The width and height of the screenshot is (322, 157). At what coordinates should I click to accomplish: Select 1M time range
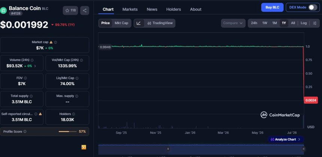point(274,23)
